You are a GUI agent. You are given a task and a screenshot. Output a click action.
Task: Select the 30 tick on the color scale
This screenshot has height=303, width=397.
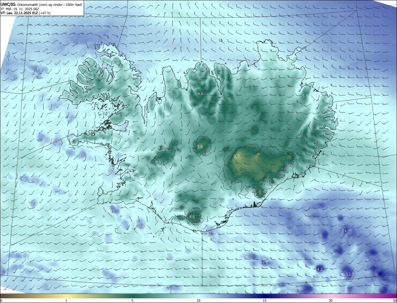click(x=331, y=301)
